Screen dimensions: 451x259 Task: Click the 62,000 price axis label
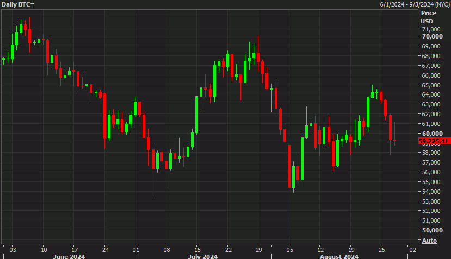pyautogui.click(x=431, y=114)
